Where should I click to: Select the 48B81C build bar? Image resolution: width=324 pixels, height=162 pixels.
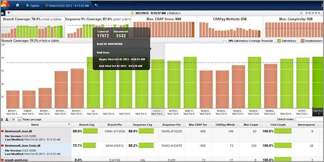point(190,82)
